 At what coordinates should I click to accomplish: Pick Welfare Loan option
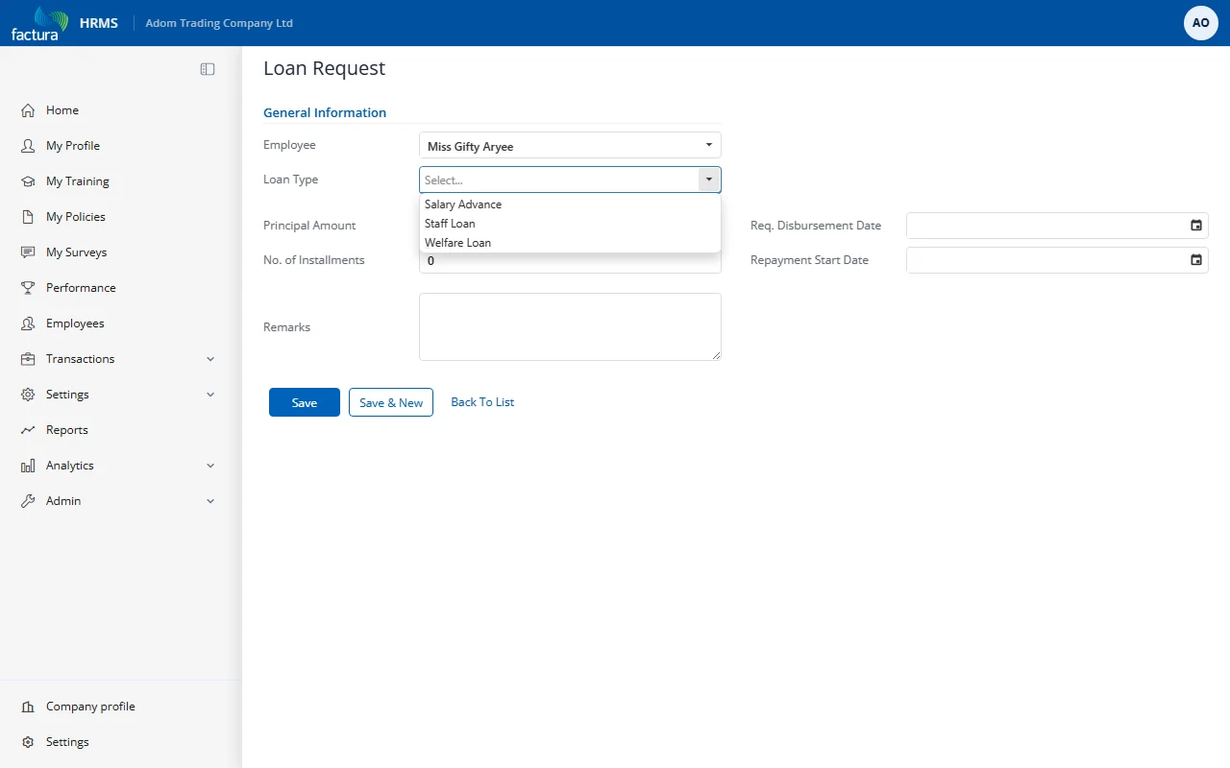570,243
